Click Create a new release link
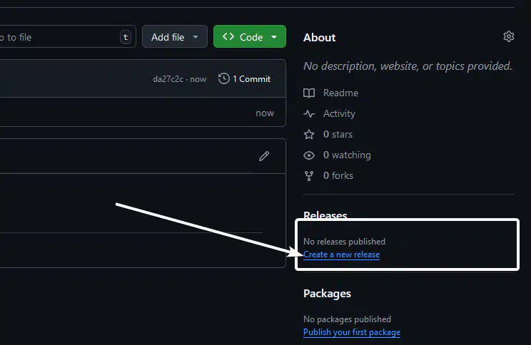The width and height of the screenshot is (531, 345). [341, 254]
